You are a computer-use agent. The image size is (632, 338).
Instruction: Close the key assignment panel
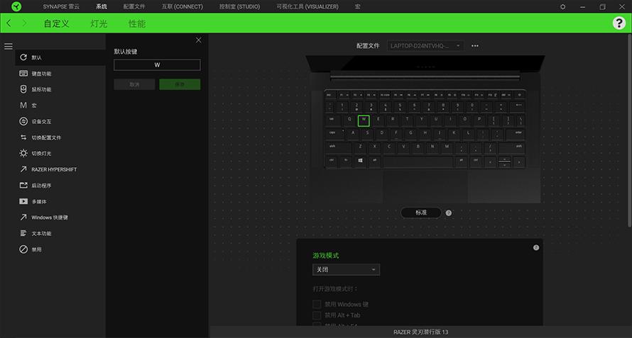[198, 40]
